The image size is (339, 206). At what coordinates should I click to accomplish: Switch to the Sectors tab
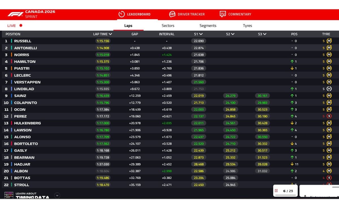[x=168, y=26]
